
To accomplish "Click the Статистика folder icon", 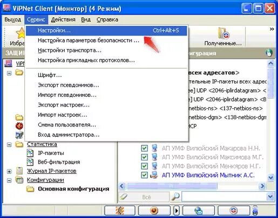I will [19, 144].
